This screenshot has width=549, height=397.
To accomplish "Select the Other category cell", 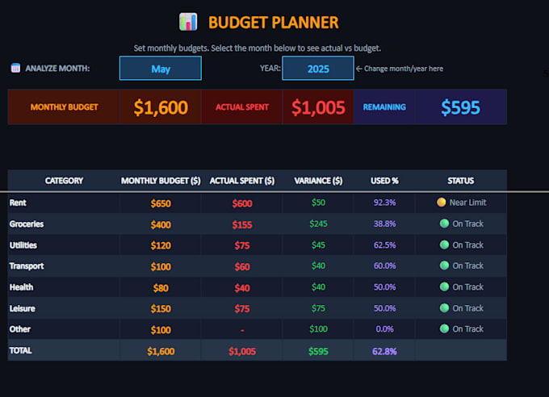I will 64,329.
